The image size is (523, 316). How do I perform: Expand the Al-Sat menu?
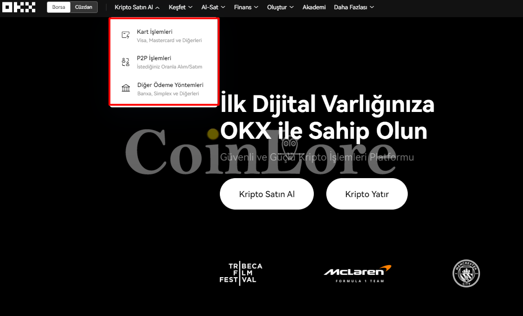(213, 7)
